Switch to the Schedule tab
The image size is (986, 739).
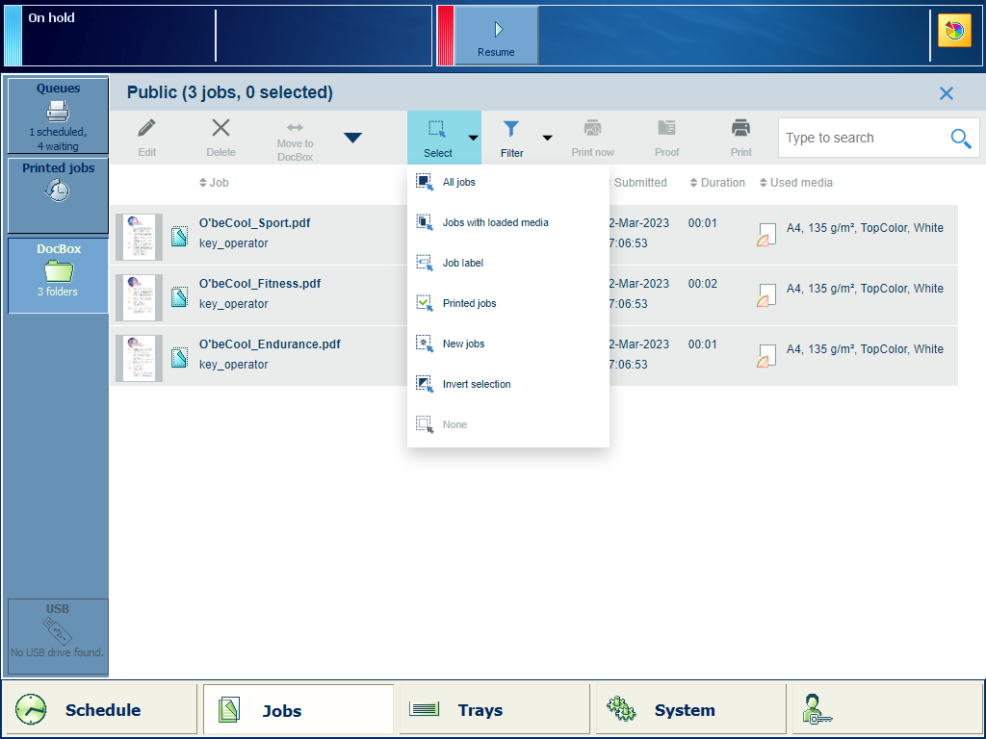(x=103, y=709)
